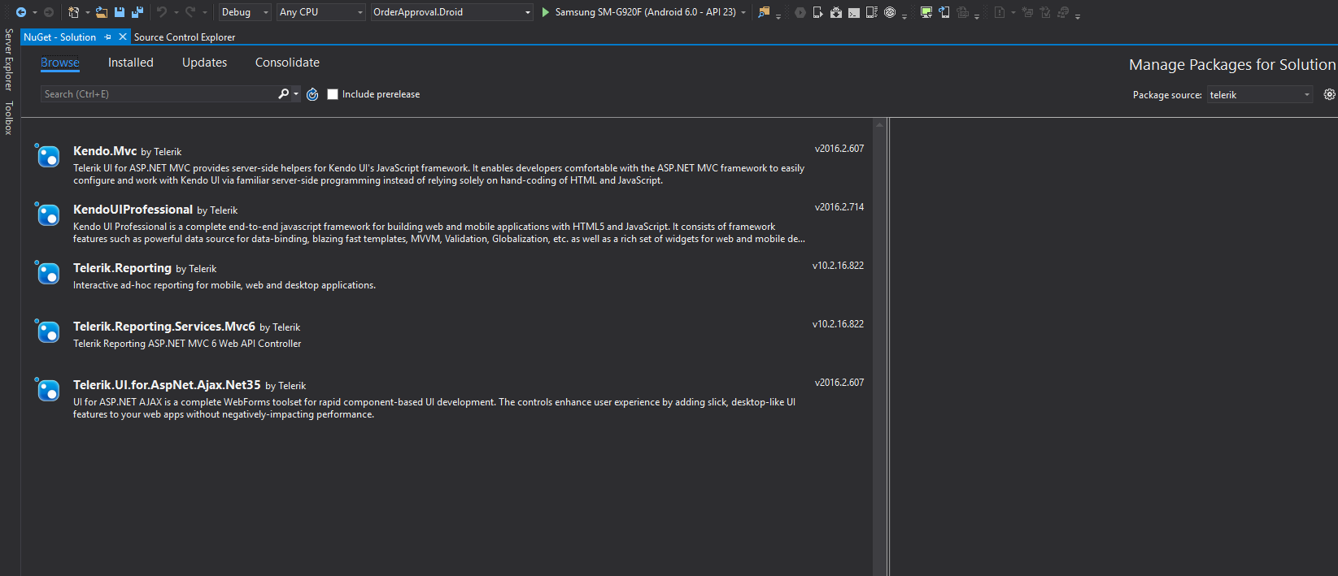Click the package list scrollbar up arrow
The width and height of the screenshot is (1338, 576).
pyautogui.click(x=879, y=125)
